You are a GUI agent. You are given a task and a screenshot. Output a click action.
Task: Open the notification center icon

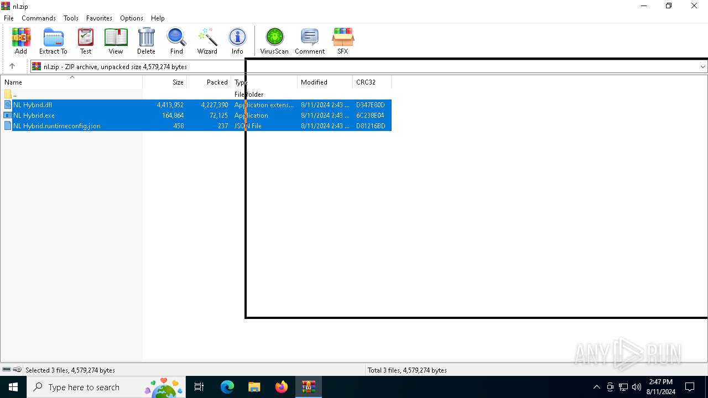click(x=690, y=387)
